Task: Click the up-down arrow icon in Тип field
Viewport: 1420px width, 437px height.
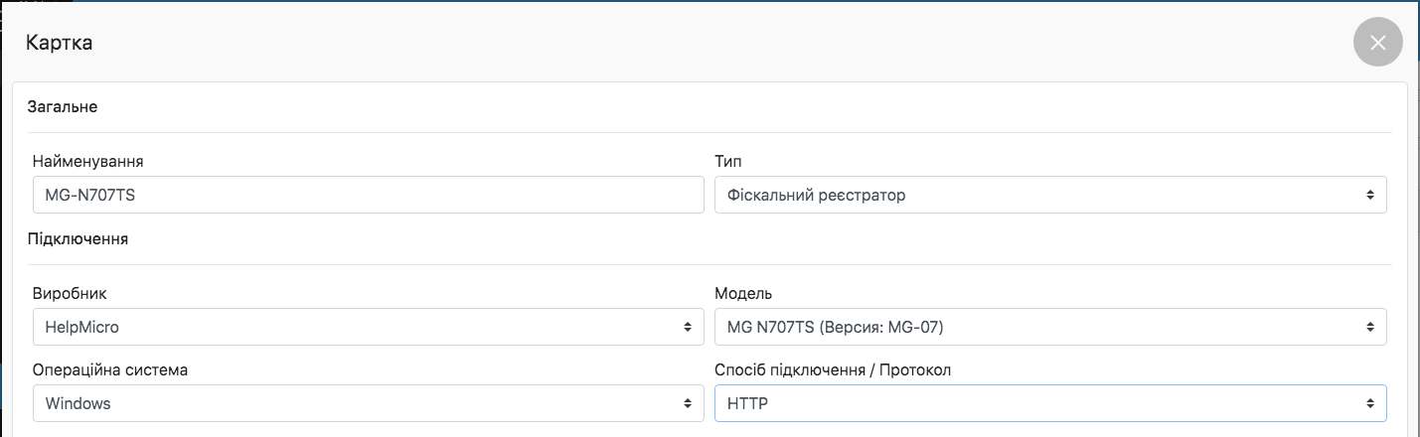Action: tap(1369, 196)
